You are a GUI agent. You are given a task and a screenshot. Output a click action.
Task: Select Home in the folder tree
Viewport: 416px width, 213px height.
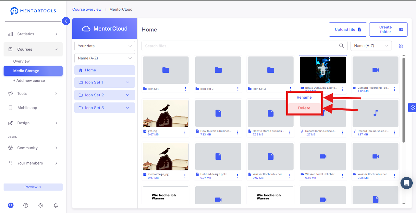pos(105,70)
